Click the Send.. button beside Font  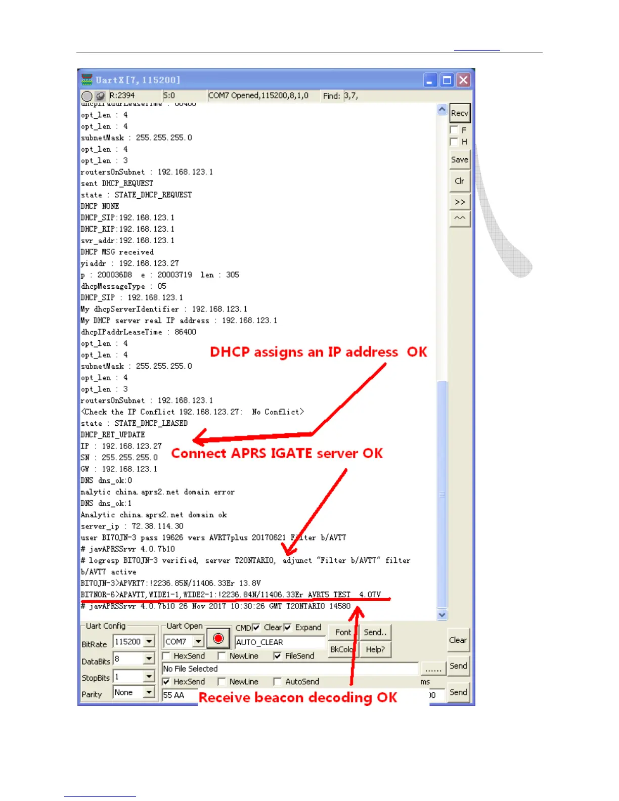(x=375, y=632)
